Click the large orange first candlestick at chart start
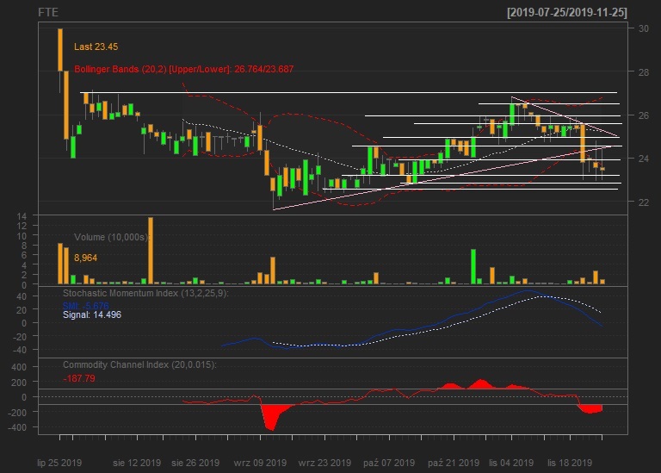 pos(60,50)
